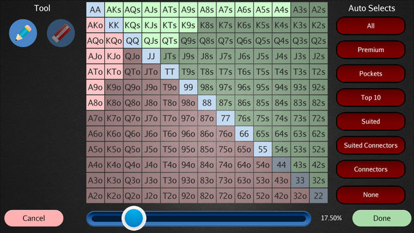Select the eraser tool
This screenshot has width=414, height=233.
point(61,33)
